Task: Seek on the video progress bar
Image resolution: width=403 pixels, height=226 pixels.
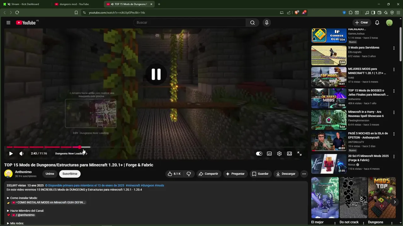Action: [156, 147]
